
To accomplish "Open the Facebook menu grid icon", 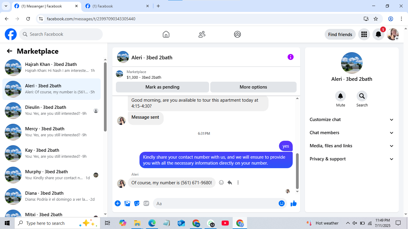I will tap(364, 34).
